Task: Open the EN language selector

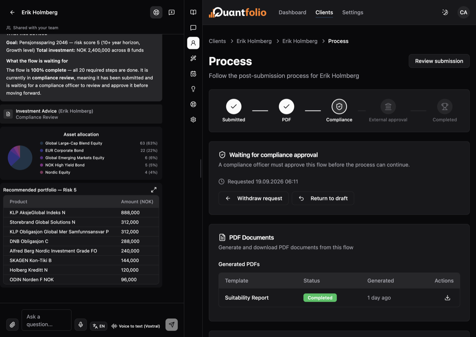Action: point(98,326)
